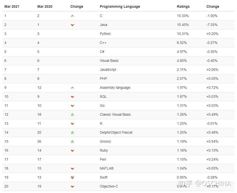This screenshot has height=193, width=237.
Task: Click the red down arrow beside SQL
Action: (x=72, y=97)
